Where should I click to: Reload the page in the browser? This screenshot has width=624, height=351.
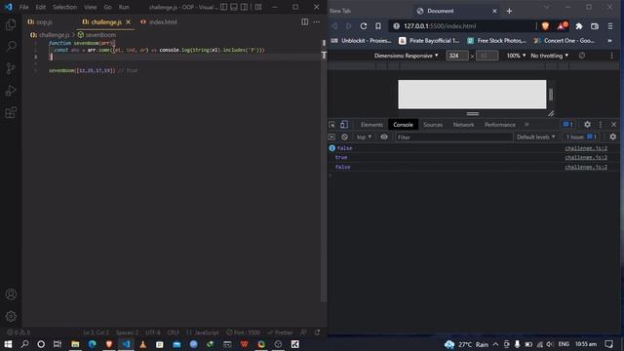[364, 26]
